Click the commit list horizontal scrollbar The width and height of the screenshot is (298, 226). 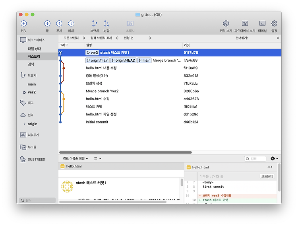pyautogui.click(x=126, y=152)
